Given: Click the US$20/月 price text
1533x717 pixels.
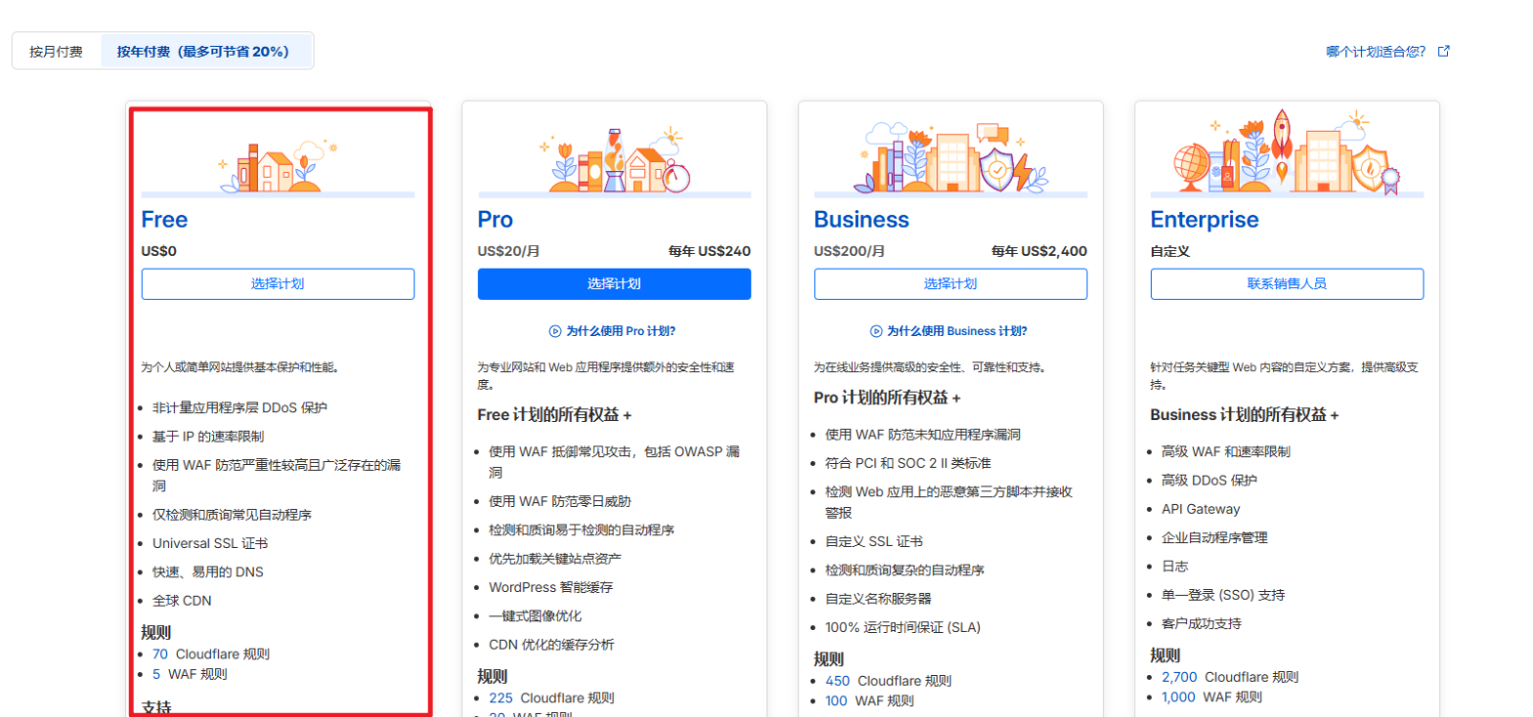Looking at the screenshot, I should point(508,251).
